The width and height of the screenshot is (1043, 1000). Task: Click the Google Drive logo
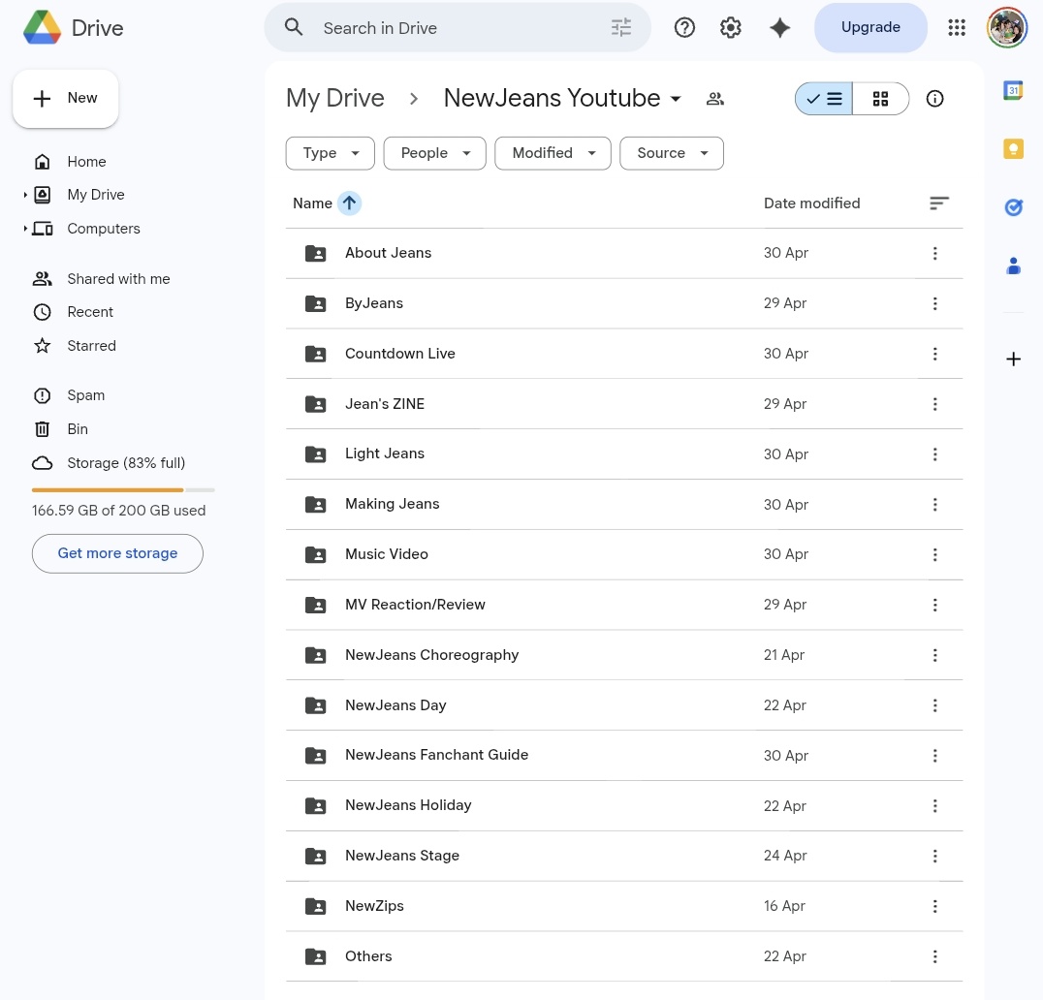click(x=42, y=28)
